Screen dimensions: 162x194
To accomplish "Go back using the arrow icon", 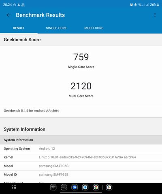I will click(9, 15).
